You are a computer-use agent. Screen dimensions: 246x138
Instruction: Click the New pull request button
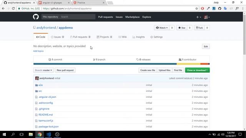[x=65, y=70]
